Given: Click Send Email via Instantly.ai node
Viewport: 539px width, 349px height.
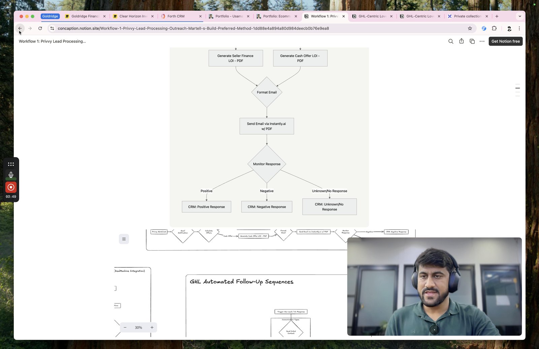Looking at the screenshot, I should tap(267, 126).
